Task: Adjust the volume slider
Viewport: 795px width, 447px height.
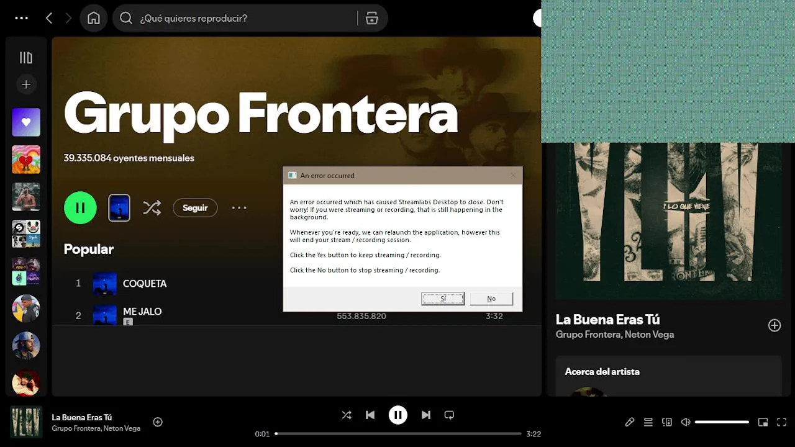Action: (722, 422)
